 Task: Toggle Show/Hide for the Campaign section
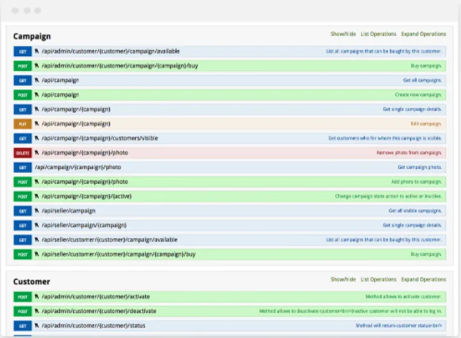(x=343, y=34)
